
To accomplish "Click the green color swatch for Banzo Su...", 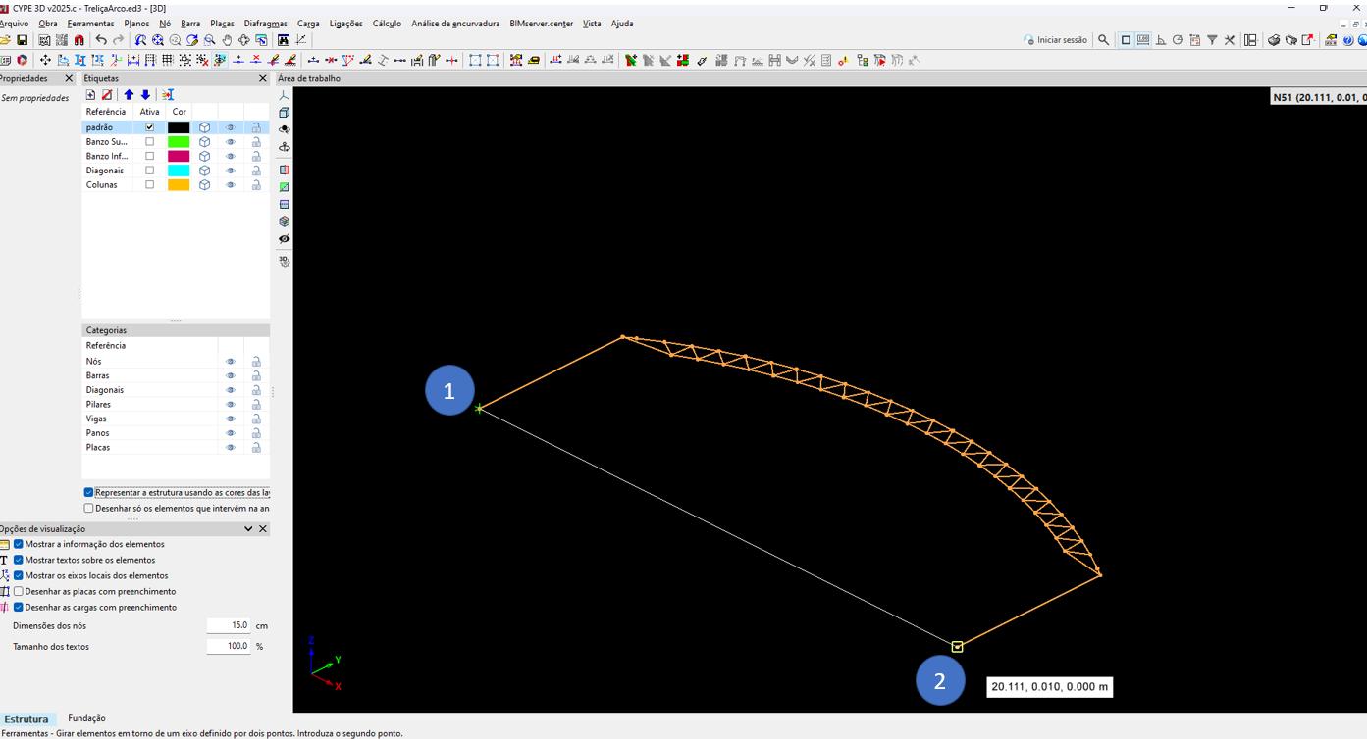I will pos(179,142).
